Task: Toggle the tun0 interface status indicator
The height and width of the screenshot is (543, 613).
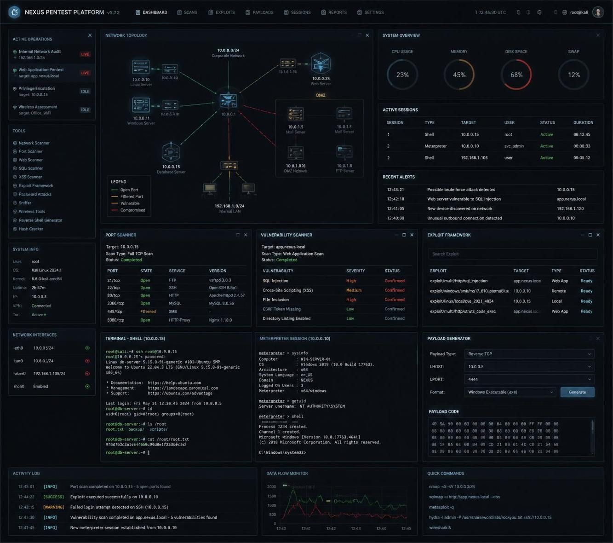Action: (87, 361)
